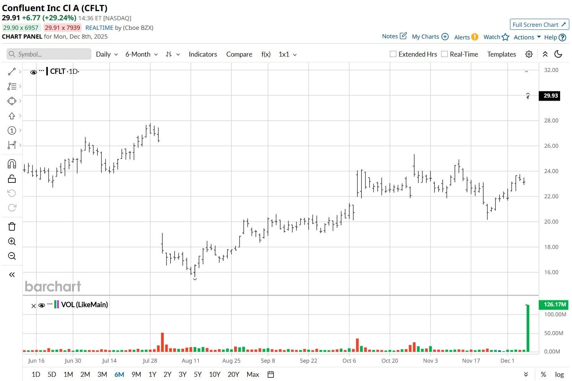Open the Notes editor

394,36
